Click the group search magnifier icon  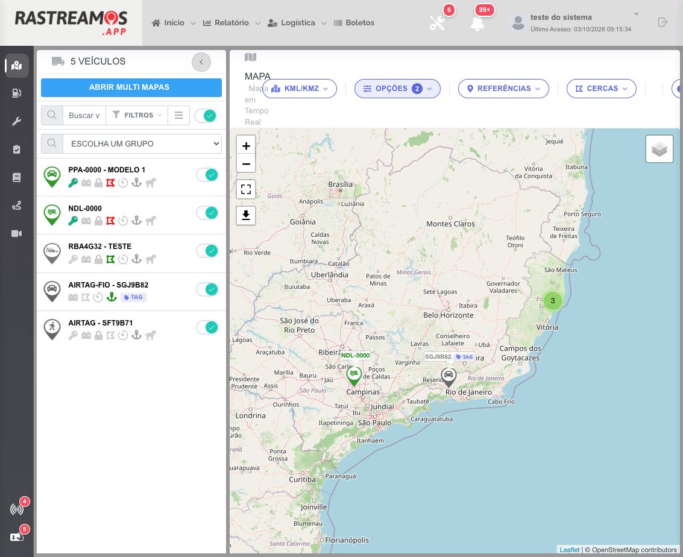[52, 143]
